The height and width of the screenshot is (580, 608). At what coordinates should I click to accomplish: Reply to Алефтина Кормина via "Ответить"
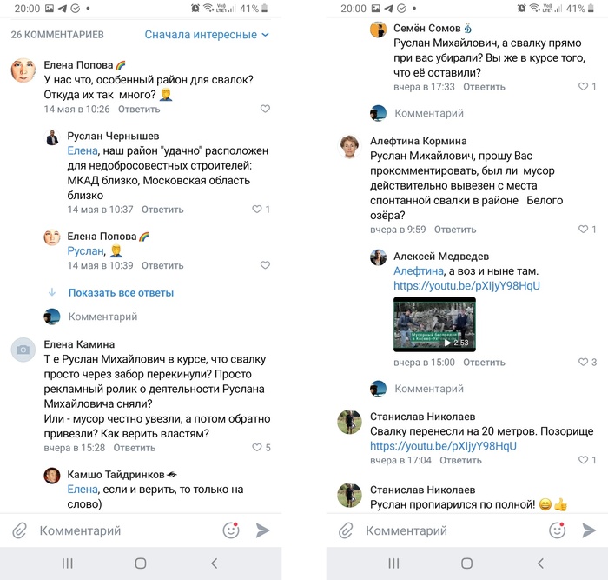(x=455, y=230)
